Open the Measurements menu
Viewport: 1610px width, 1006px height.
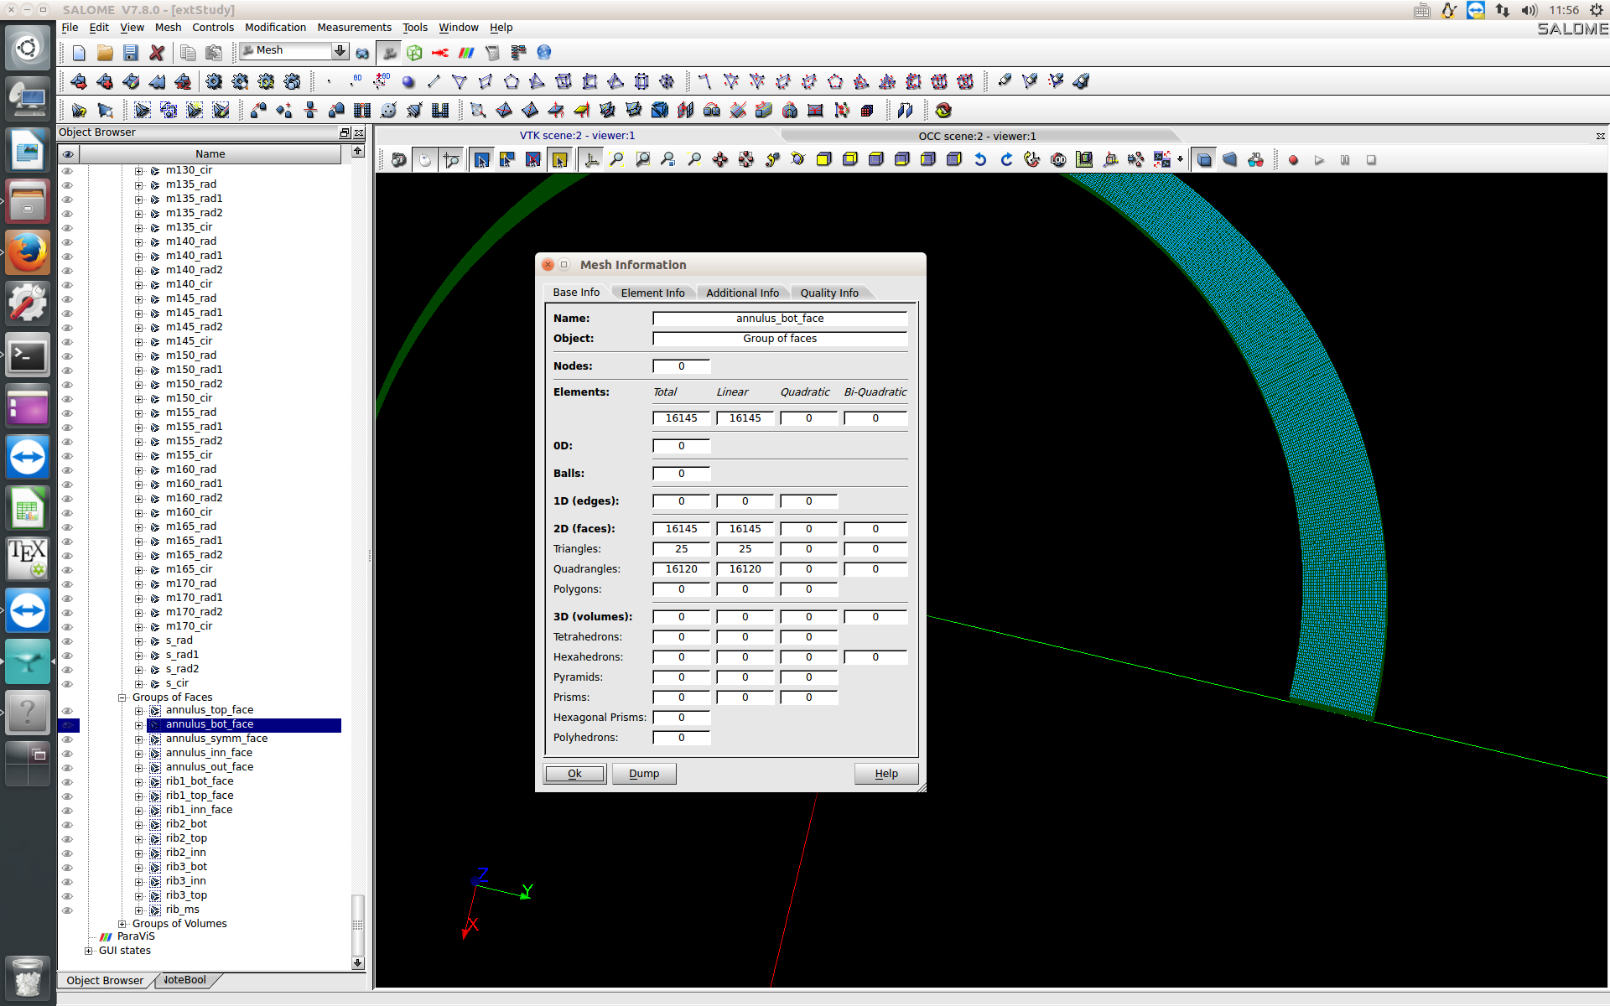point(354,28)
